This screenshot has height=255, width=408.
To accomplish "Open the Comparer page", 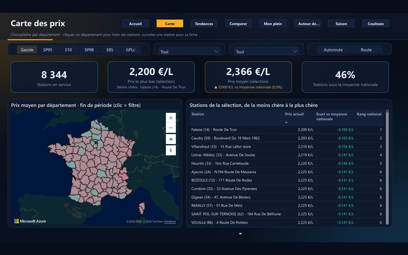I will click(238, 23).
